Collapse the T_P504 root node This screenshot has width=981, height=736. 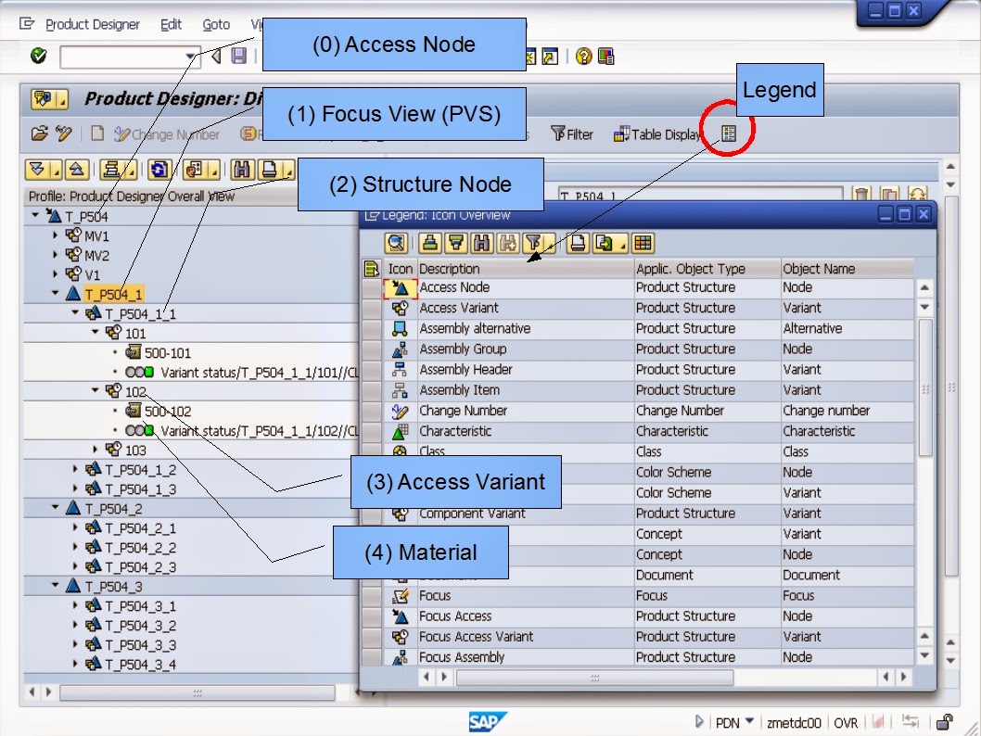coord(34,216)
